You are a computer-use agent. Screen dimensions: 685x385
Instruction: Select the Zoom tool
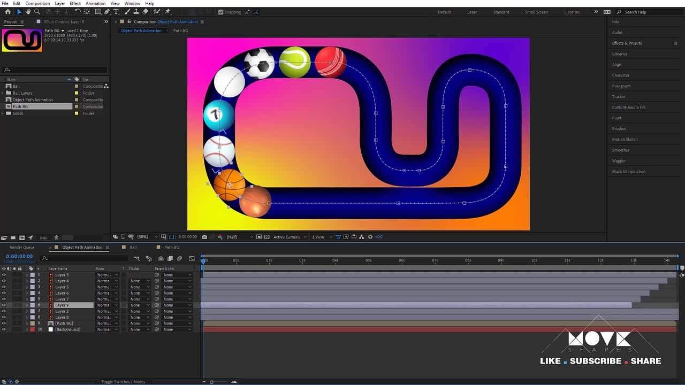37,12
